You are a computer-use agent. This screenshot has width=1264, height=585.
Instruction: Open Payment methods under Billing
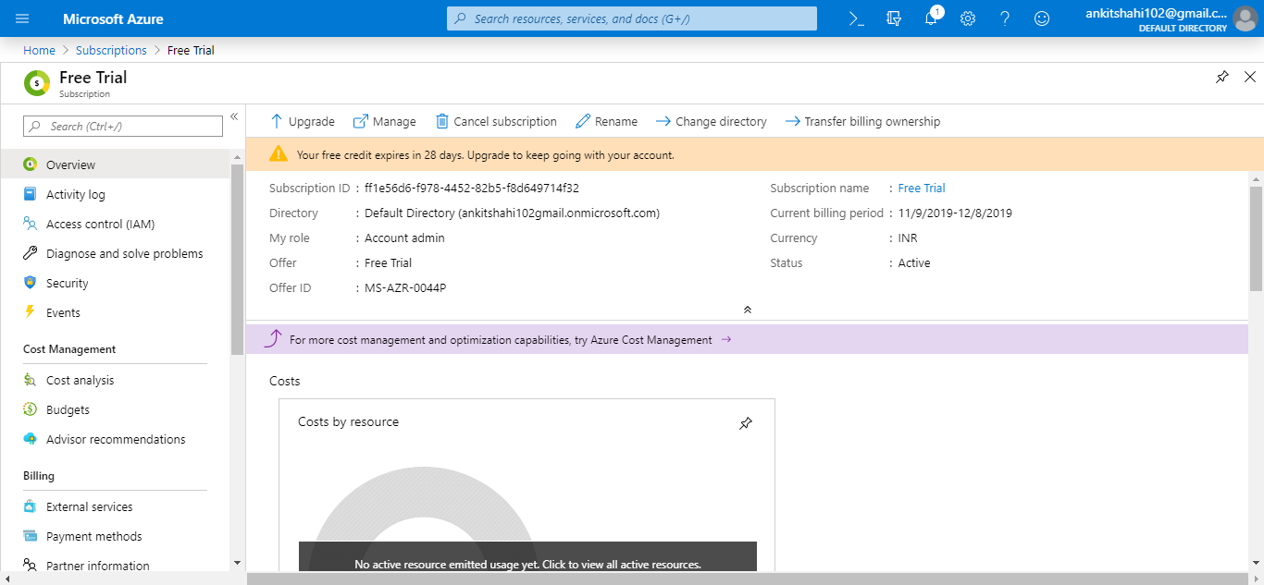pos(93,535)
